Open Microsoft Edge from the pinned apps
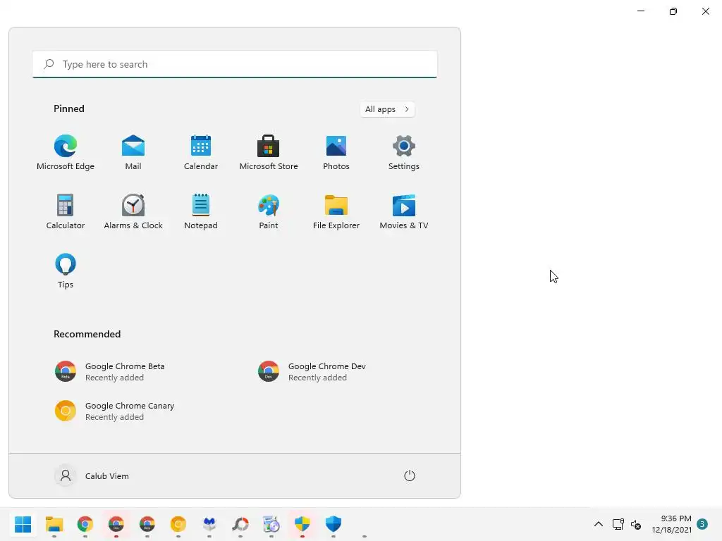The image size is (722, 541). (x=66, y=153)
